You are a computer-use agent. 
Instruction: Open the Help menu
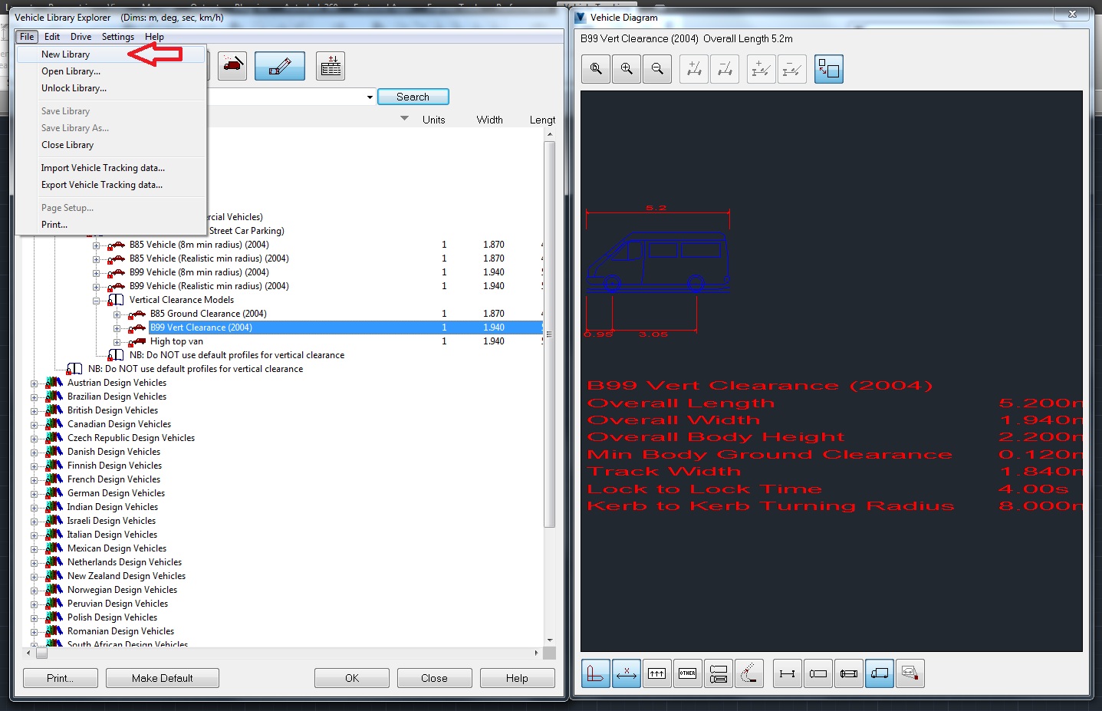pos(154,37)
